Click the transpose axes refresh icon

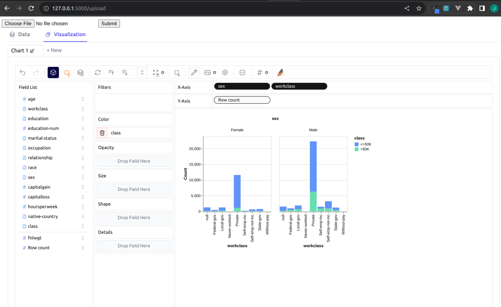(98, 72)
